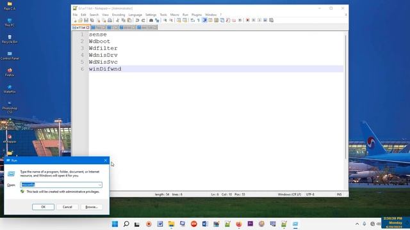Open the Windows Start menu
410x230 pixels.
click(x=115, y=224)
